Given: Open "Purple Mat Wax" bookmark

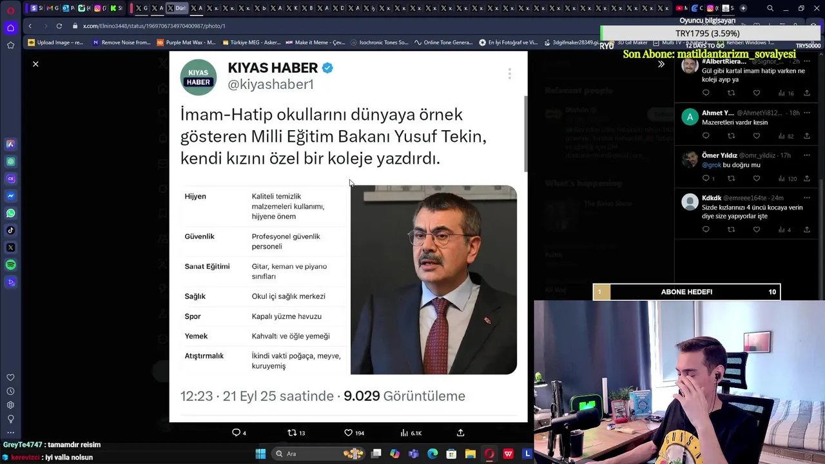Looking at the screenshot, I should [x=186, y=43].
